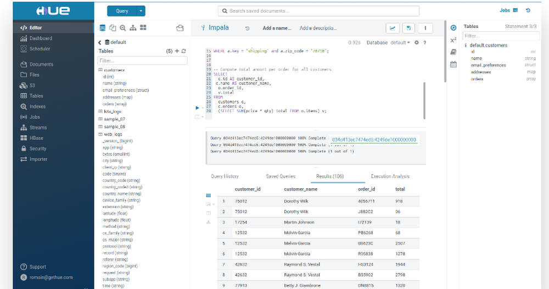Click Add a name field
The image size is (549, 289).
click(x=277, y=28)
